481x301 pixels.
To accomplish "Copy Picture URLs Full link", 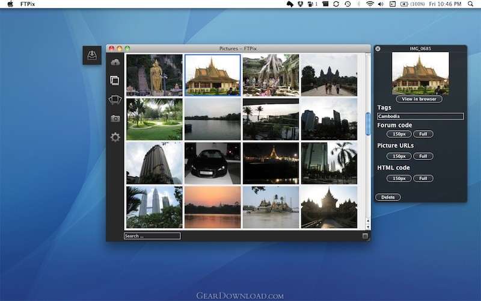I will [x=423, y=156].
